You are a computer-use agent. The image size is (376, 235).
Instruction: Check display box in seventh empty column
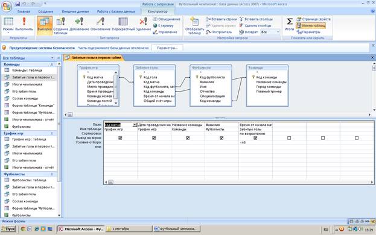pyautogui.click(x=323, y=138)
